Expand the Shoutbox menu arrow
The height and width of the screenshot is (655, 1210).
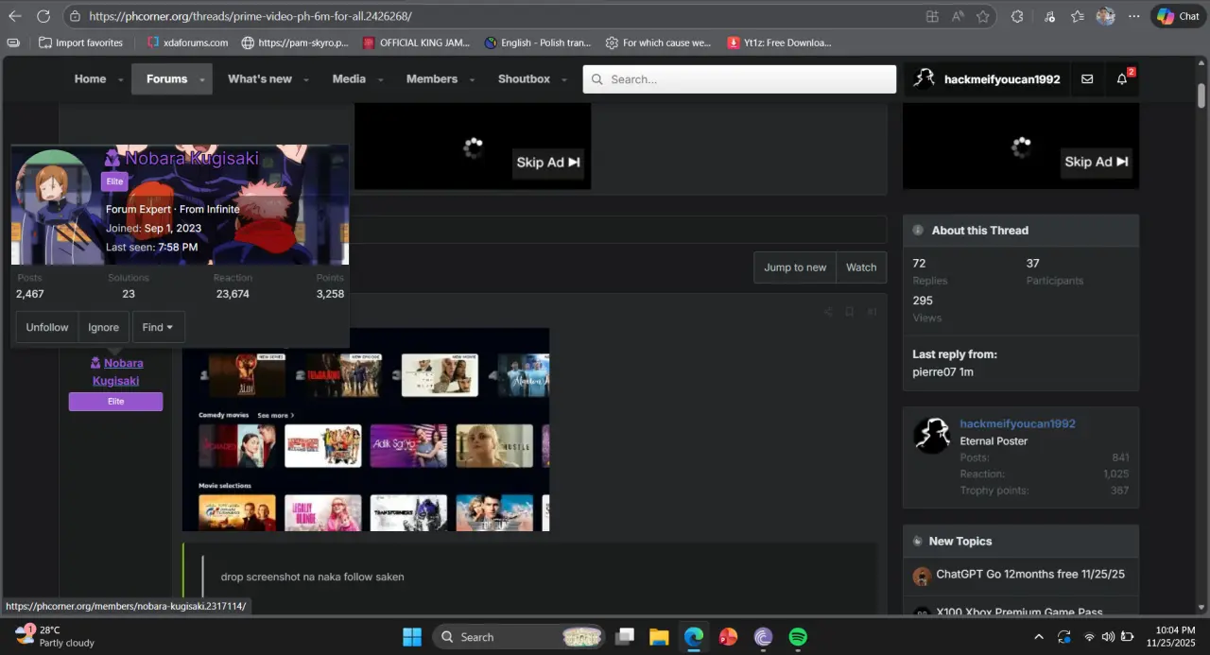click(565, 80)
